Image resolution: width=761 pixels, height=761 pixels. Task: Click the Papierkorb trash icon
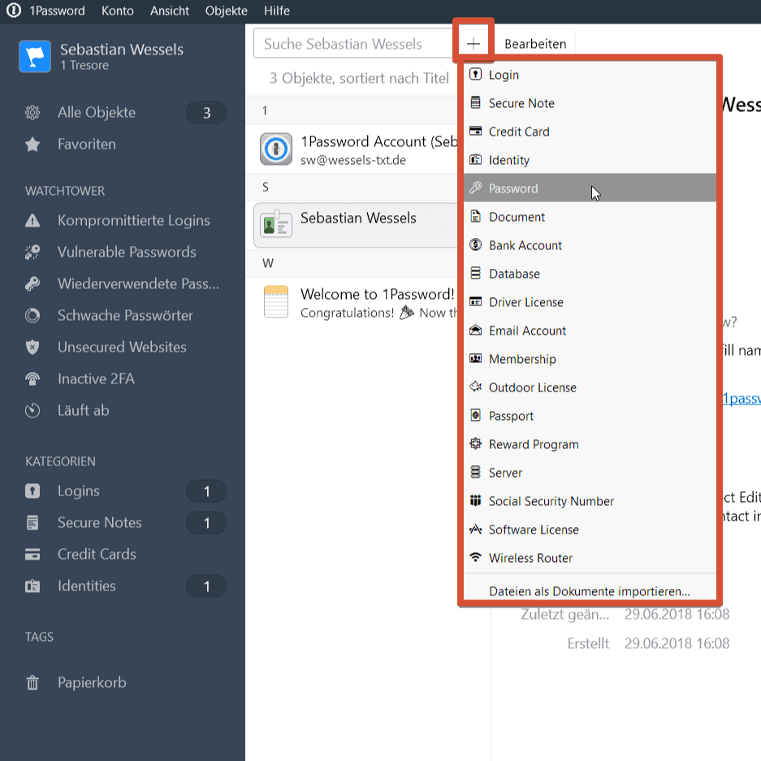point(32,683)
